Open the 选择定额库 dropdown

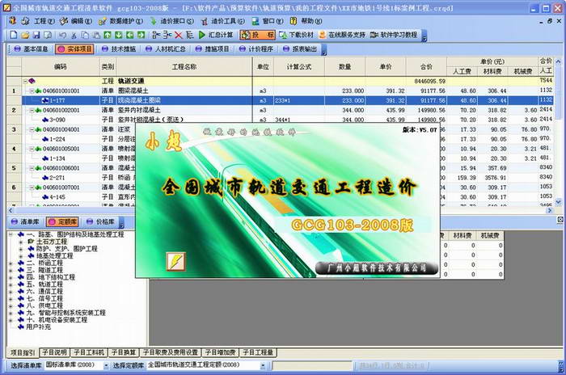263,365
